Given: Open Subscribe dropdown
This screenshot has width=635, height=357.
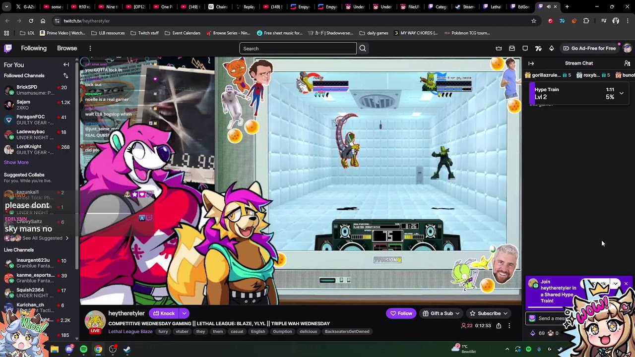Looking at the screenshot, I should [x=489, y=313].
